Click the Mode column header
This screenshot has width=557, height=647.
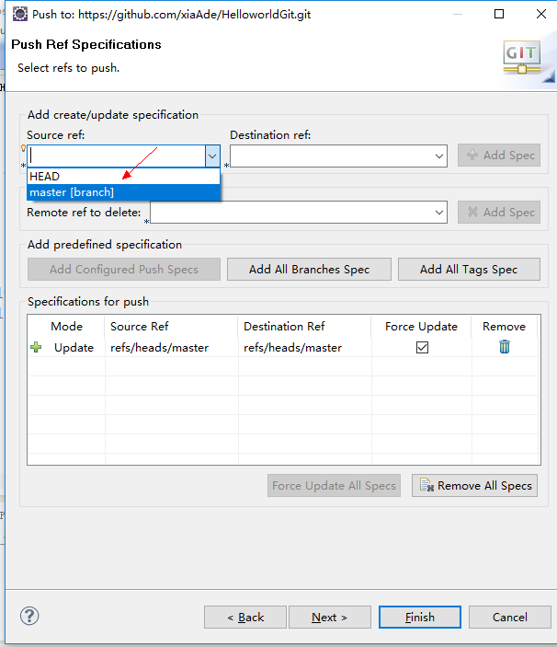tap(66, 327)
